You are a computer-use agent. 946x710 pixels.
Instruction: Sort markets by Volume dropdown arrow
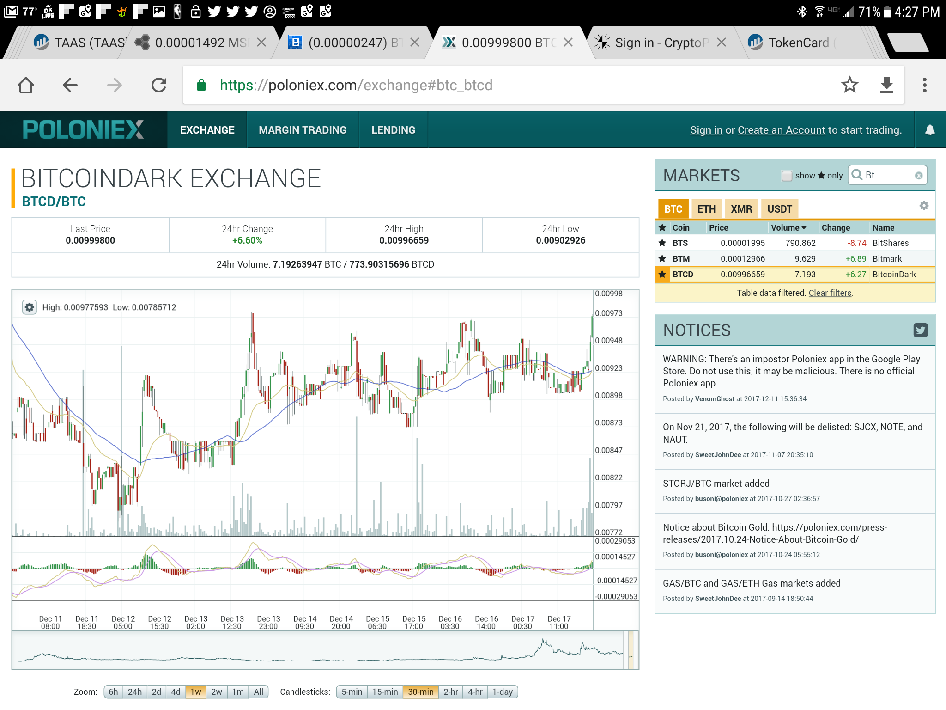coord(804,228)
